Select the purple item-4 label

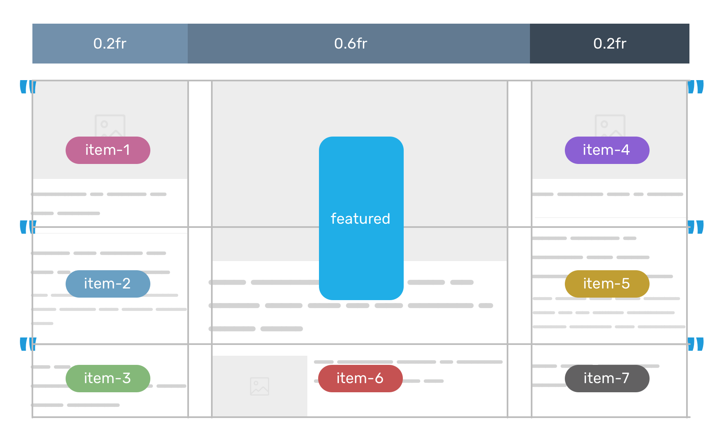(607, 150)
